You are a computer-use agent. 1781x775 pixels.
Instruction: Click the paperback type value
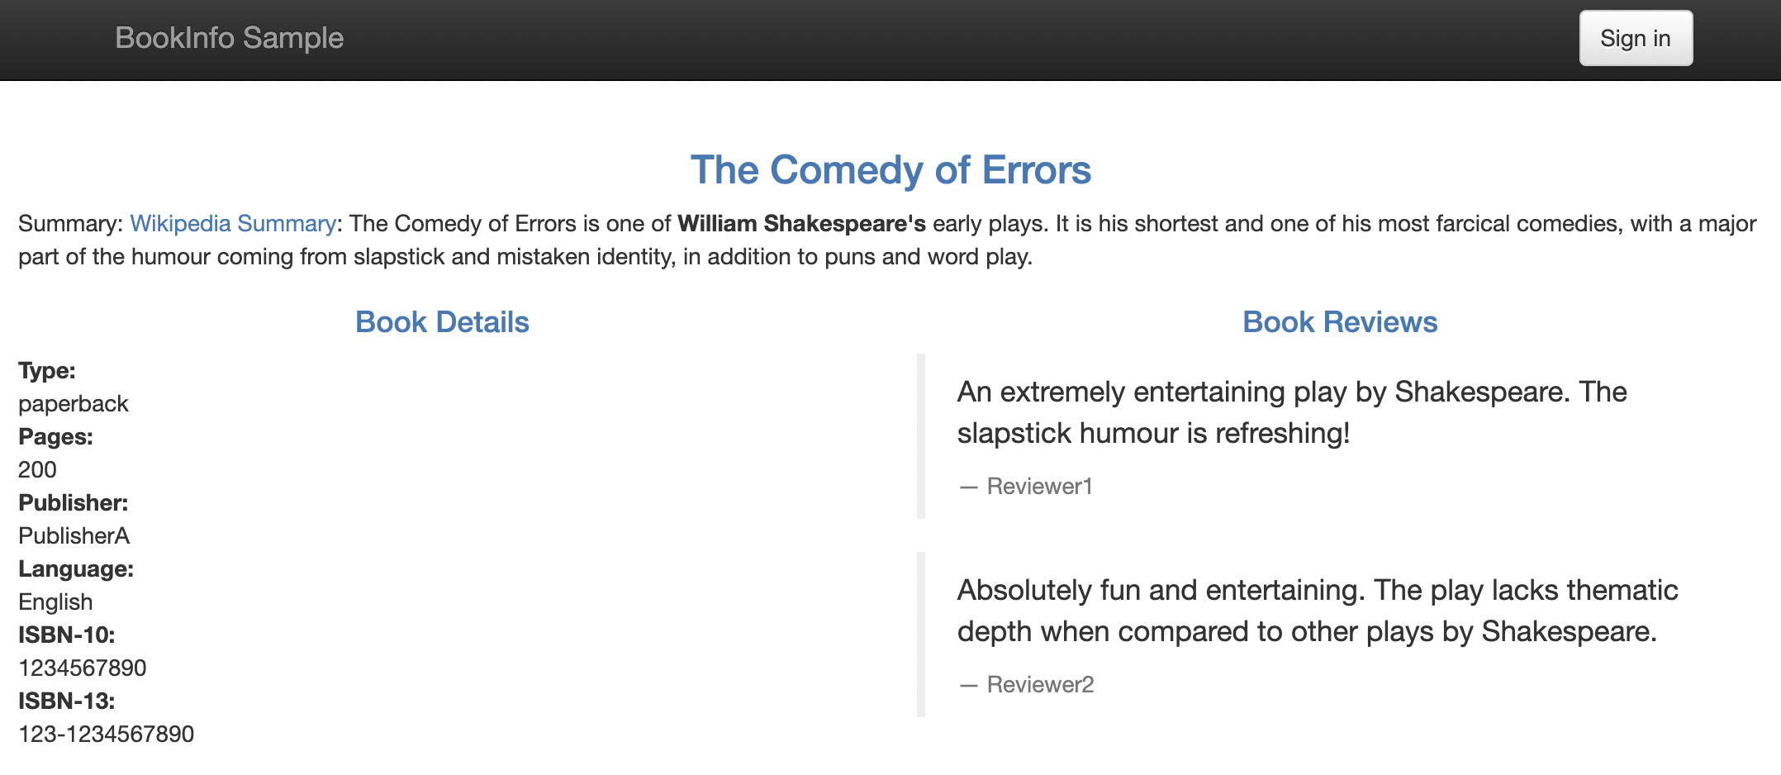tap(74, 404)
